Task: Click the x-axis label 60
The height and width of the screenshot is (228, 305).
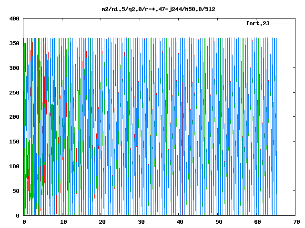Action: tap(258, 222)
